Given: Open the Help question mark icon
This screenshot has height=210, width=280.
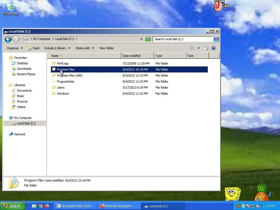Looking at the screenshot, I should click(x=213, y=48).
